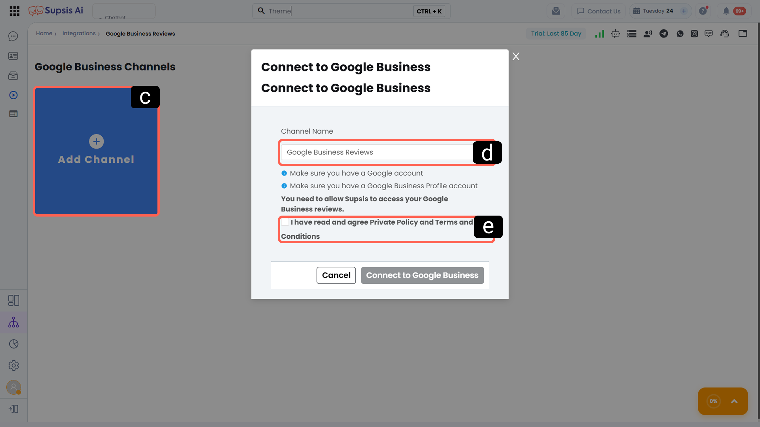
Task: Check the Private Policy and Terms agreement box
Action: (x=285, y=222)
